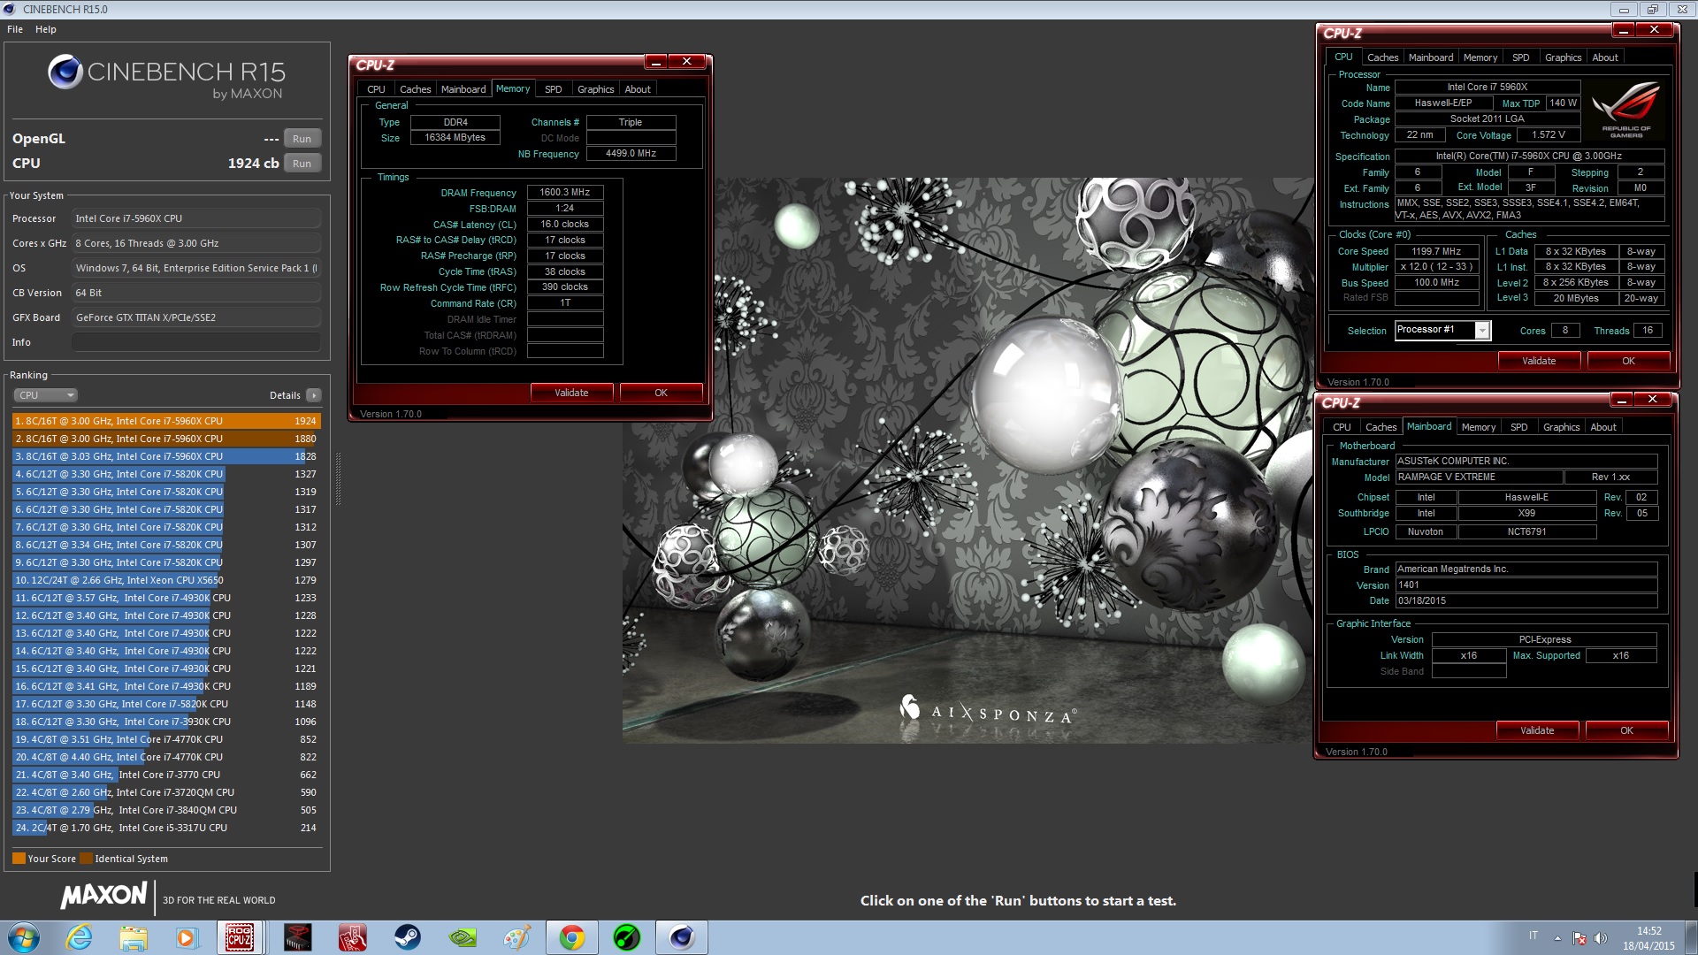
Task: Open Mainboard tab in the Memory CPU-Z window
Action: click(x=463, y=89)
